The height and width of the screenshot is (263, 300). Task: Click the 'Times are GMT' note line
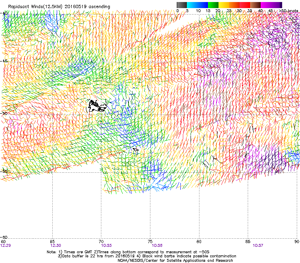click(x=128, y=252)
